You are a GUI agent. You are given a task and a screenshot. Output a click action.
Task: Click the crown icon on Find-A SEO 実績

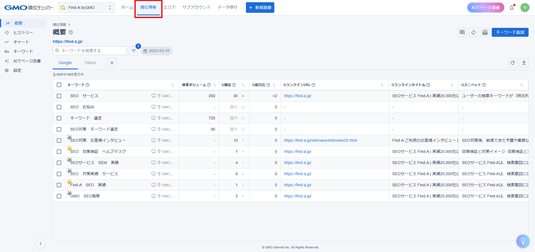coord(69,182)
